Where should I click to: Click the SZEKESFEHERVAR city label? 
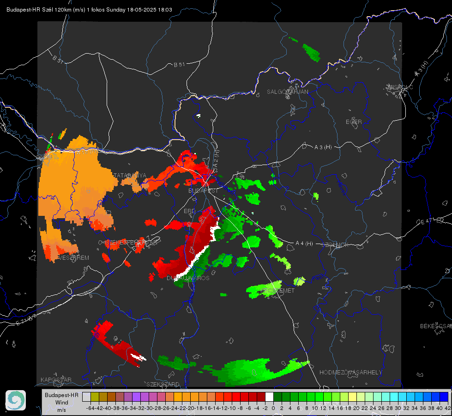point(132,243)
